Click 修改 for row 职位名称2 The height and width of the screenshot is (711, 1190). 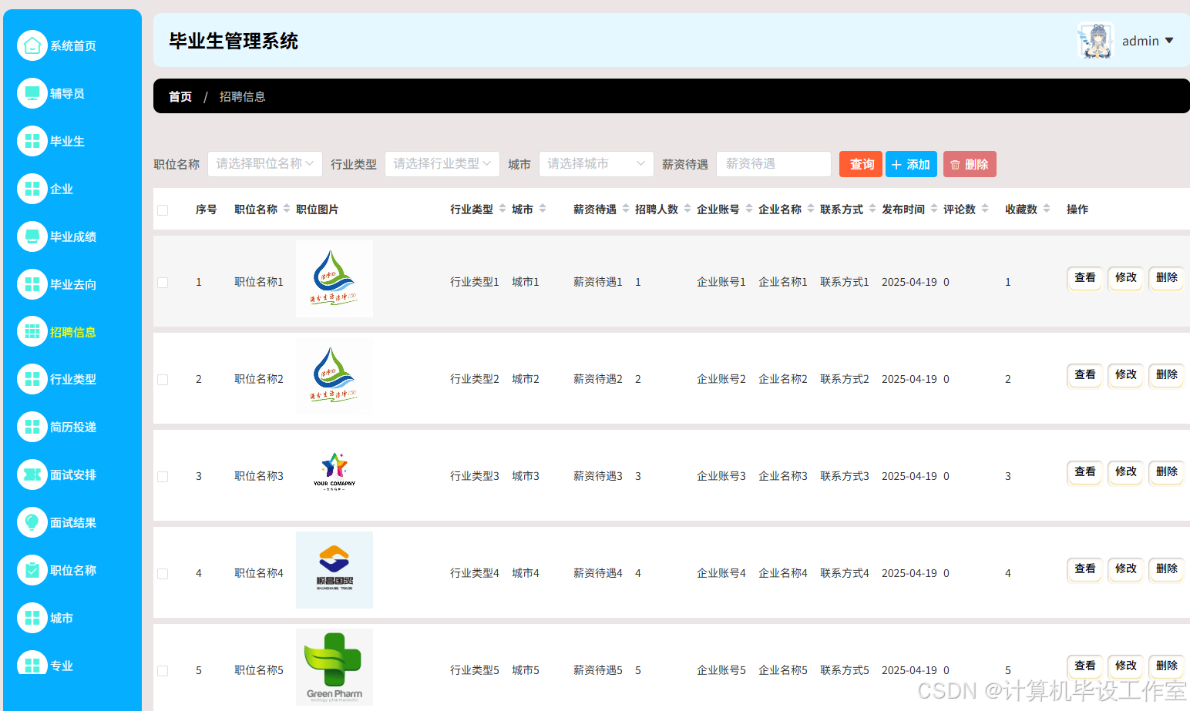click(x=1125, y=374)
